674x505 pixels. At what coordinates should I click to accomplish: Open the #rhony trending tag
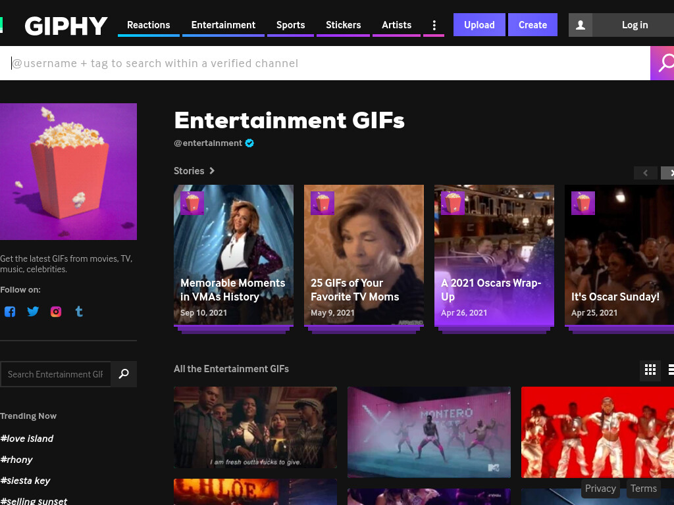click(16, 460)
